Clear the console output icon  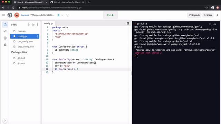coord(215,24)
